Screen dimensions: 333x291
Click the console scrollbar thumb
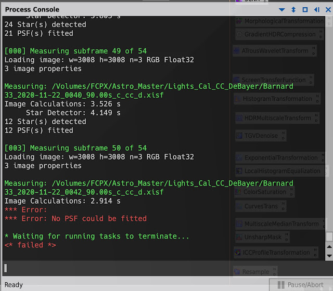pos(329,237)
